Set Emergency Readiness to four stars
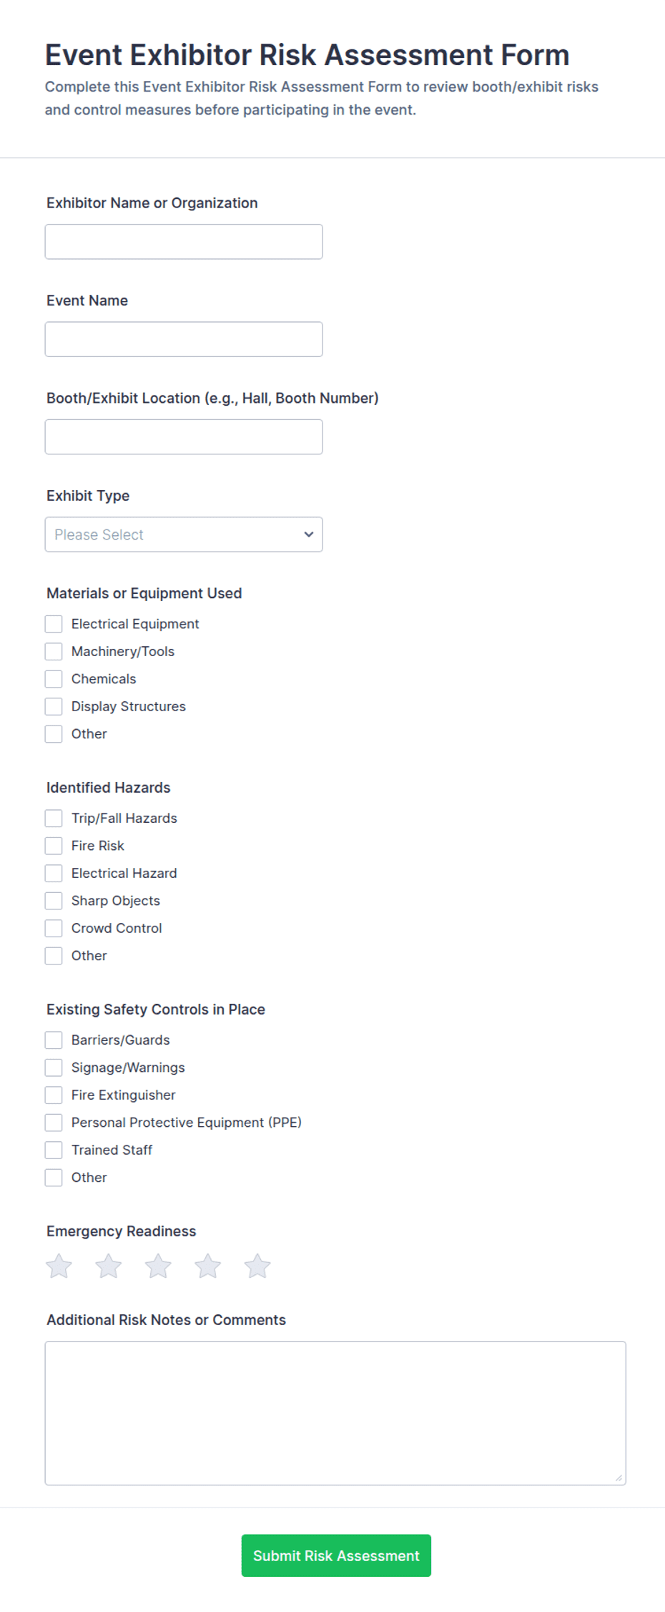This screenshot has width=665, height=1612. point(207,1266)
